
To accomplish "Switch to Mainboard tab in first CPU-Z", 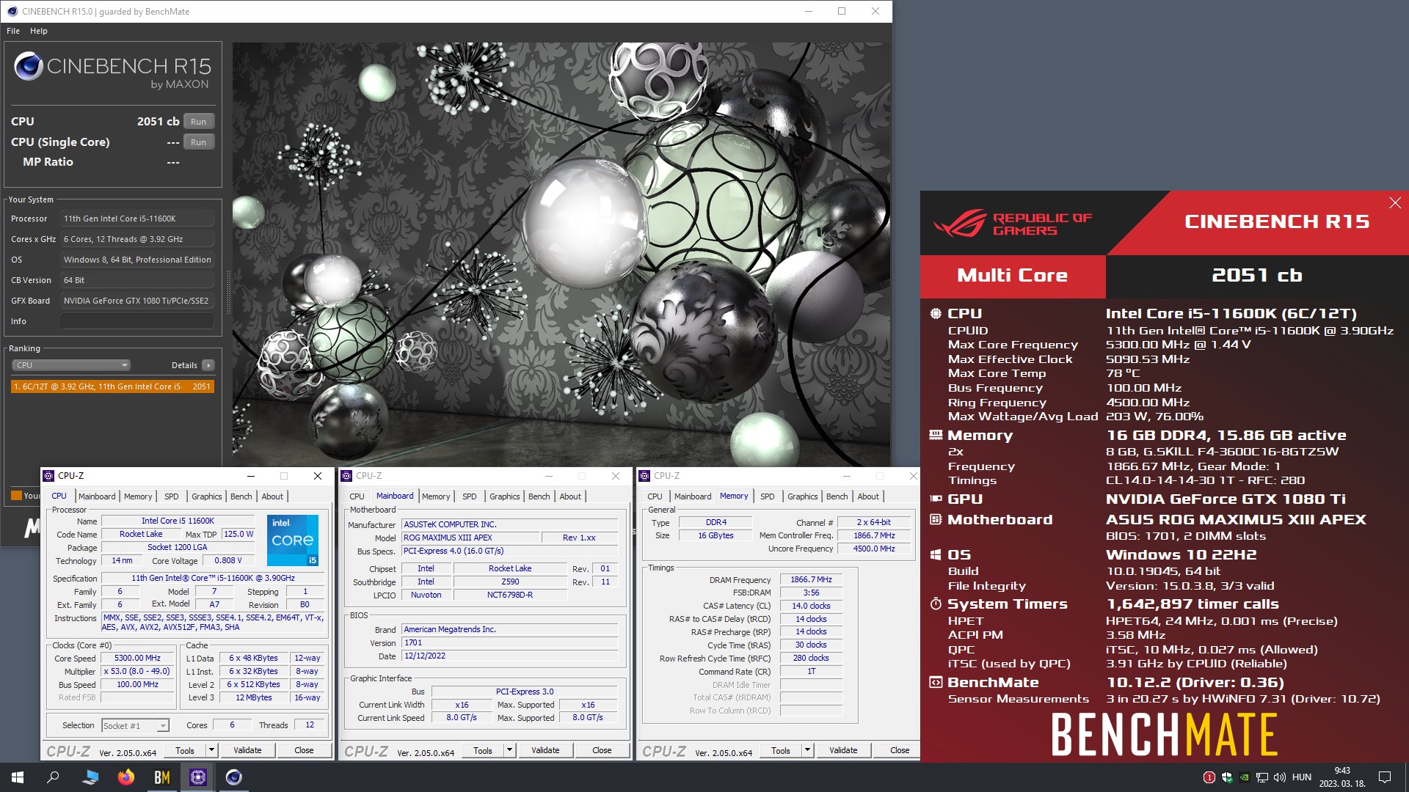I will pyautogui.click(x=97, y=496).
